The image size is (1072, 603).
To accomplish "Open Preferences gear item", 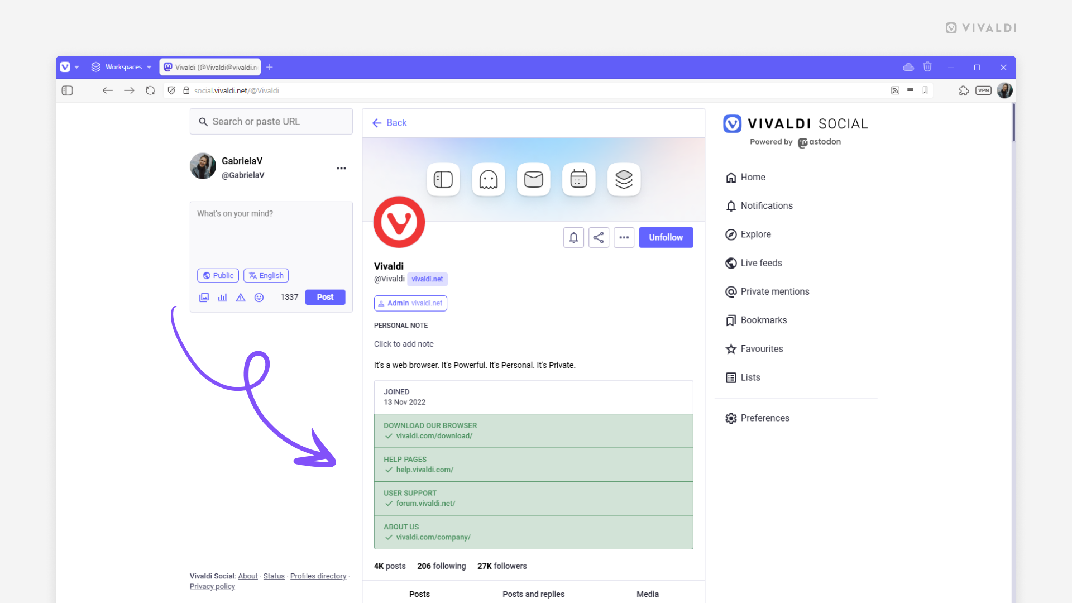I will (757, 418).
